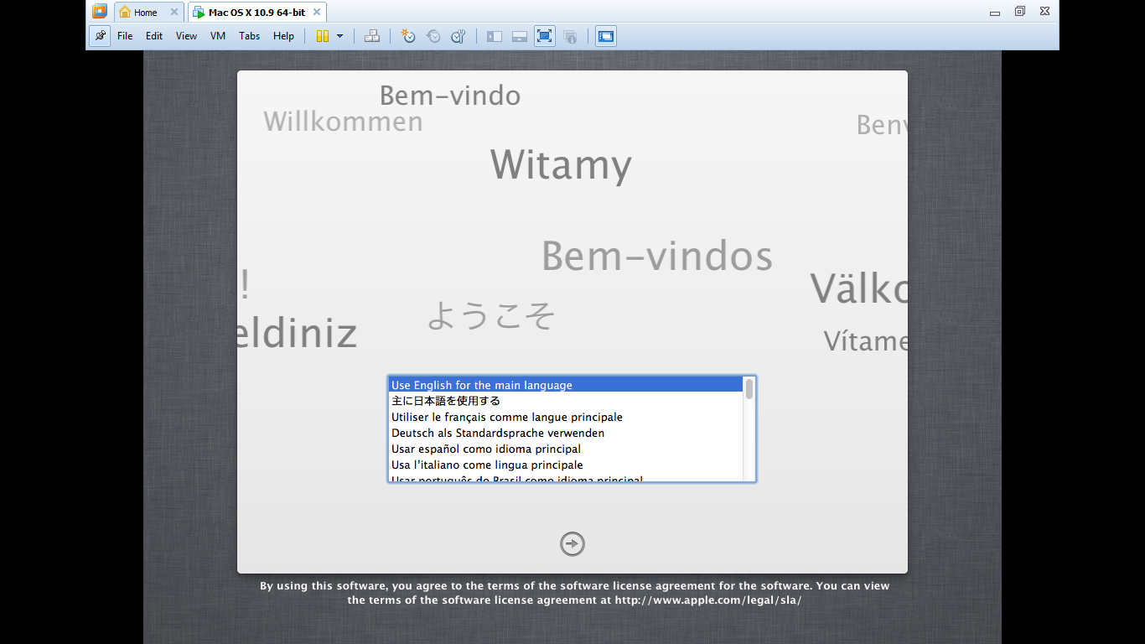This screenshot has width=1145, height=644.
Task: Toggle full screen mode icon
Action: (x=545, y=36)
